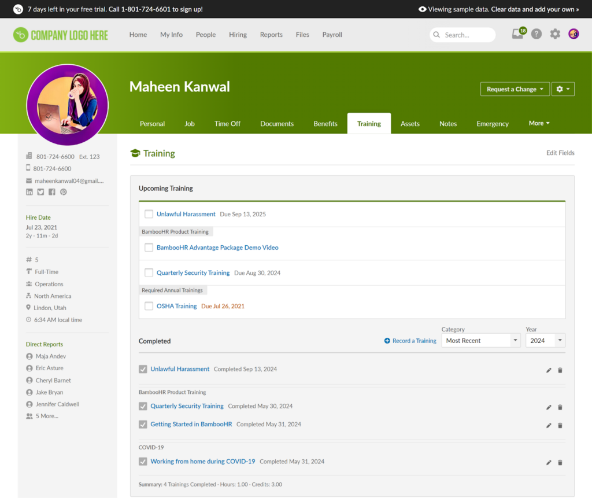Screen dimensions: 592x498
Task: Expand the Year 2024 dropdown
Action: point(545,341)
